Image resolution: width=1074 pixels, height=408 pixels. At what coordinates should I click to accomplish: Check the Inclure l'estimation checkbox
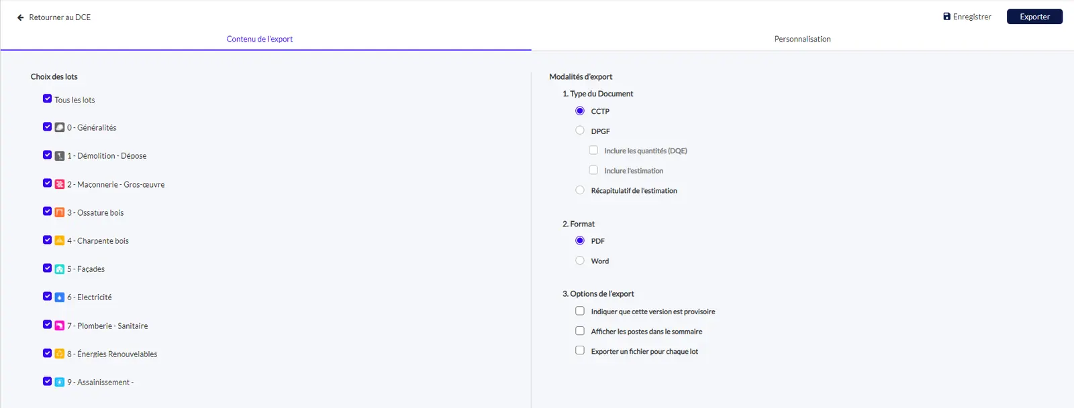[593, 170]
